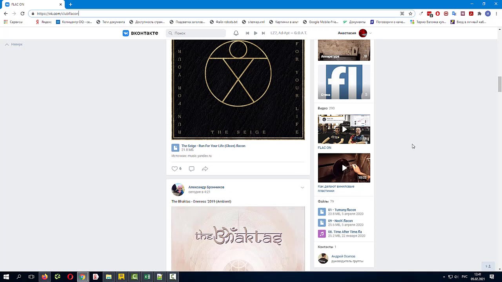The height and width of the screenshot is (282, 502).
Task: Open the Аппаратура photo album
Action: pos(344,50)
